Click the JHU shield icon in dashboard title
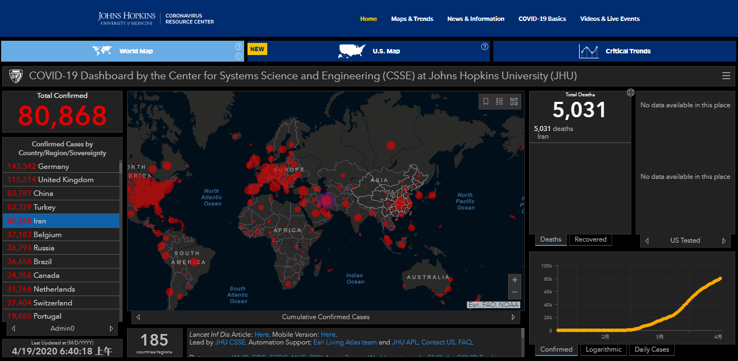This screenshot has height=361, width=738. click(x=16, y=76)
